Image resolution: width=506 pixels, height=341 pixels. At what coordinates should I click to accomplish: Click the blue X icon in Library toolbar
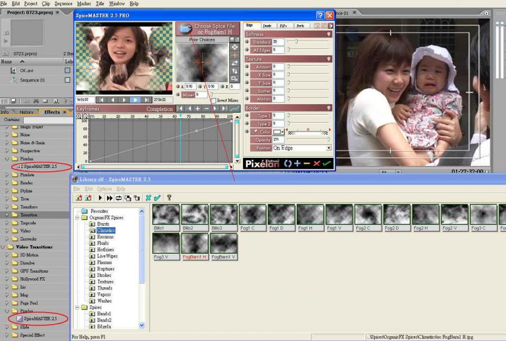[x=148, y=198]
